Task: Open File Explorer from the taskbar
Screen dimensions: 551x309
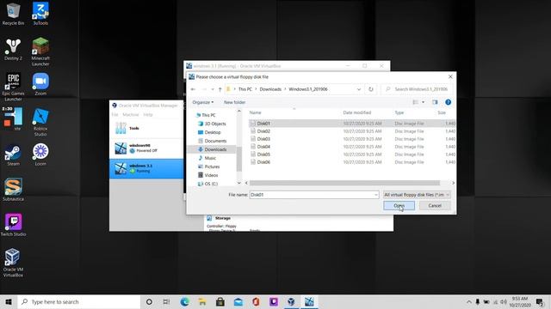Action: tap(202, 301)
